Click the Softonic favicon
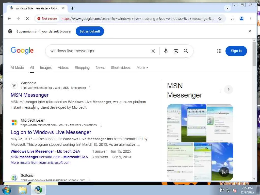Viewport: 260px width, 195px height. (x=14, y=177)
